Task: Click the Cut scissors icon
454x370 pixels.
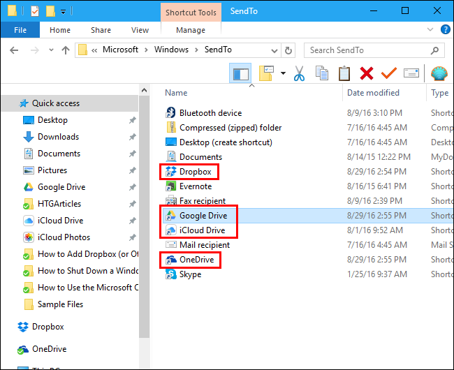Action: tap(299, 73)
